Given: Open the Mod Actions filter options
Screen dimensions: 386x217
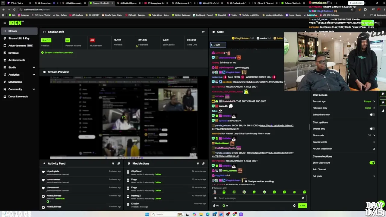Looking at the screenshot, I should (x=198, y=163).
